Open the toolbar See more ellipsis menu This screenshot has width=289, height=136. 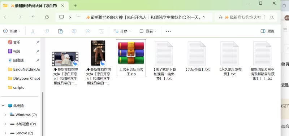click(168, 31)
